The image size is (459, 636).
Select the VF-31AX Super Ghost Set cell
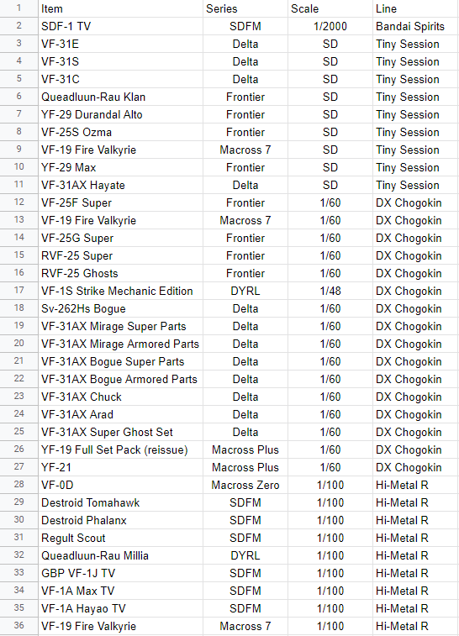[120, 432]
